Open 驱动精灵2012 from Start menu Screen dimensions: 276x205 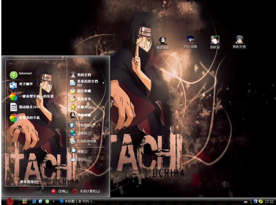coord(25,107)
